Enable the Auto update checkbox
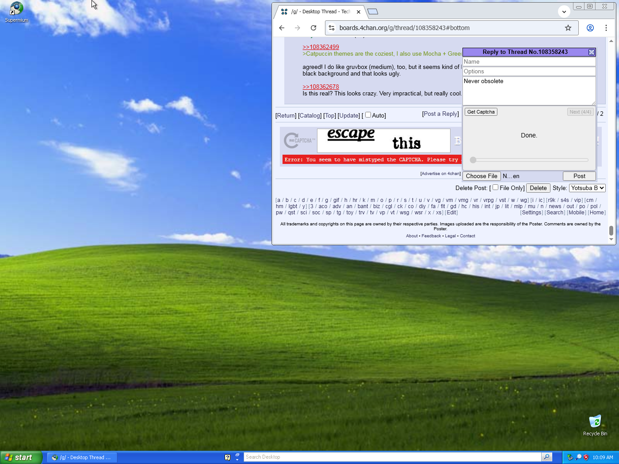Screen dimensions: 619x464 pyautogui.click(x=368, y=115)
